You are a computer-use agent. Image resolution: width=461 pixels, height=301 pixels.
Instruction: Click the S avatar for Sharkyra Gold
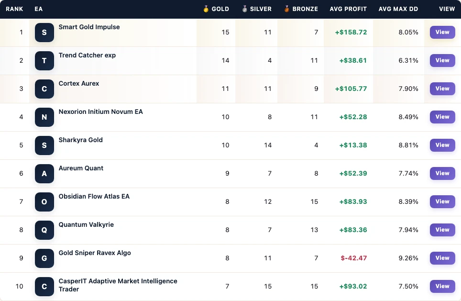point(44,145)
